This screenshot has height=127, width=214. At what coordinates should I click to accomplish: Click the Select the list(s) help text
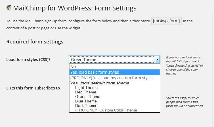pyautogui.click(x=184, y=102)
